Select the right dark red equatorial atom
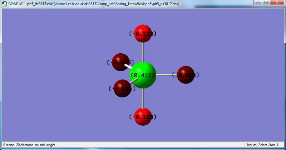Image resolution: width=286 pixels, height=150 pixels. point(186,75)
